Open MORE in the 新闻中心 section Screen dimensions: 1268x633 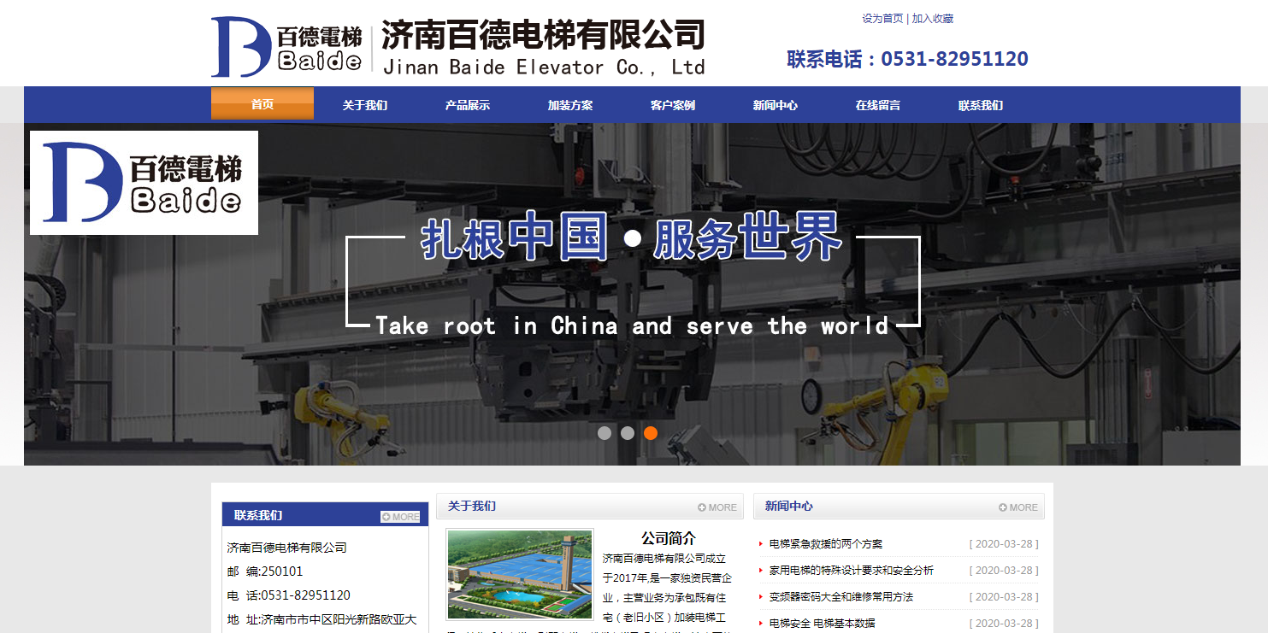[1017, 507]
